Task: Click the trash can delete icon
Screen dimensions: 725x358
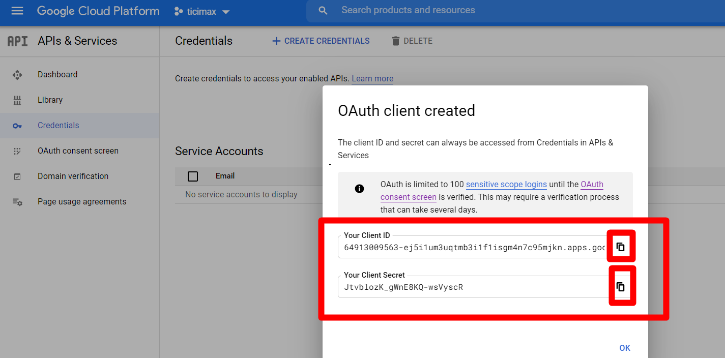Action: (396, 41)
